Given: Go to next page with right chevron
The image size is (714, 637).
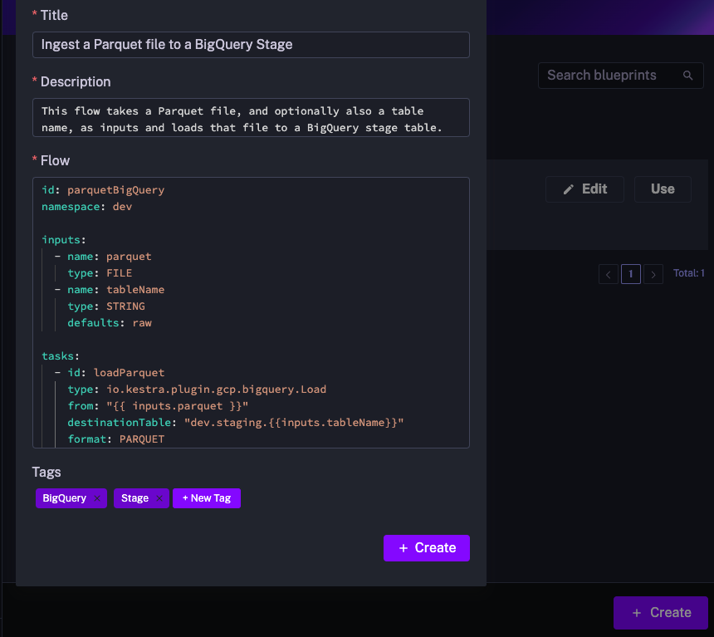Looking at the screenshot, I should (653, 274).
